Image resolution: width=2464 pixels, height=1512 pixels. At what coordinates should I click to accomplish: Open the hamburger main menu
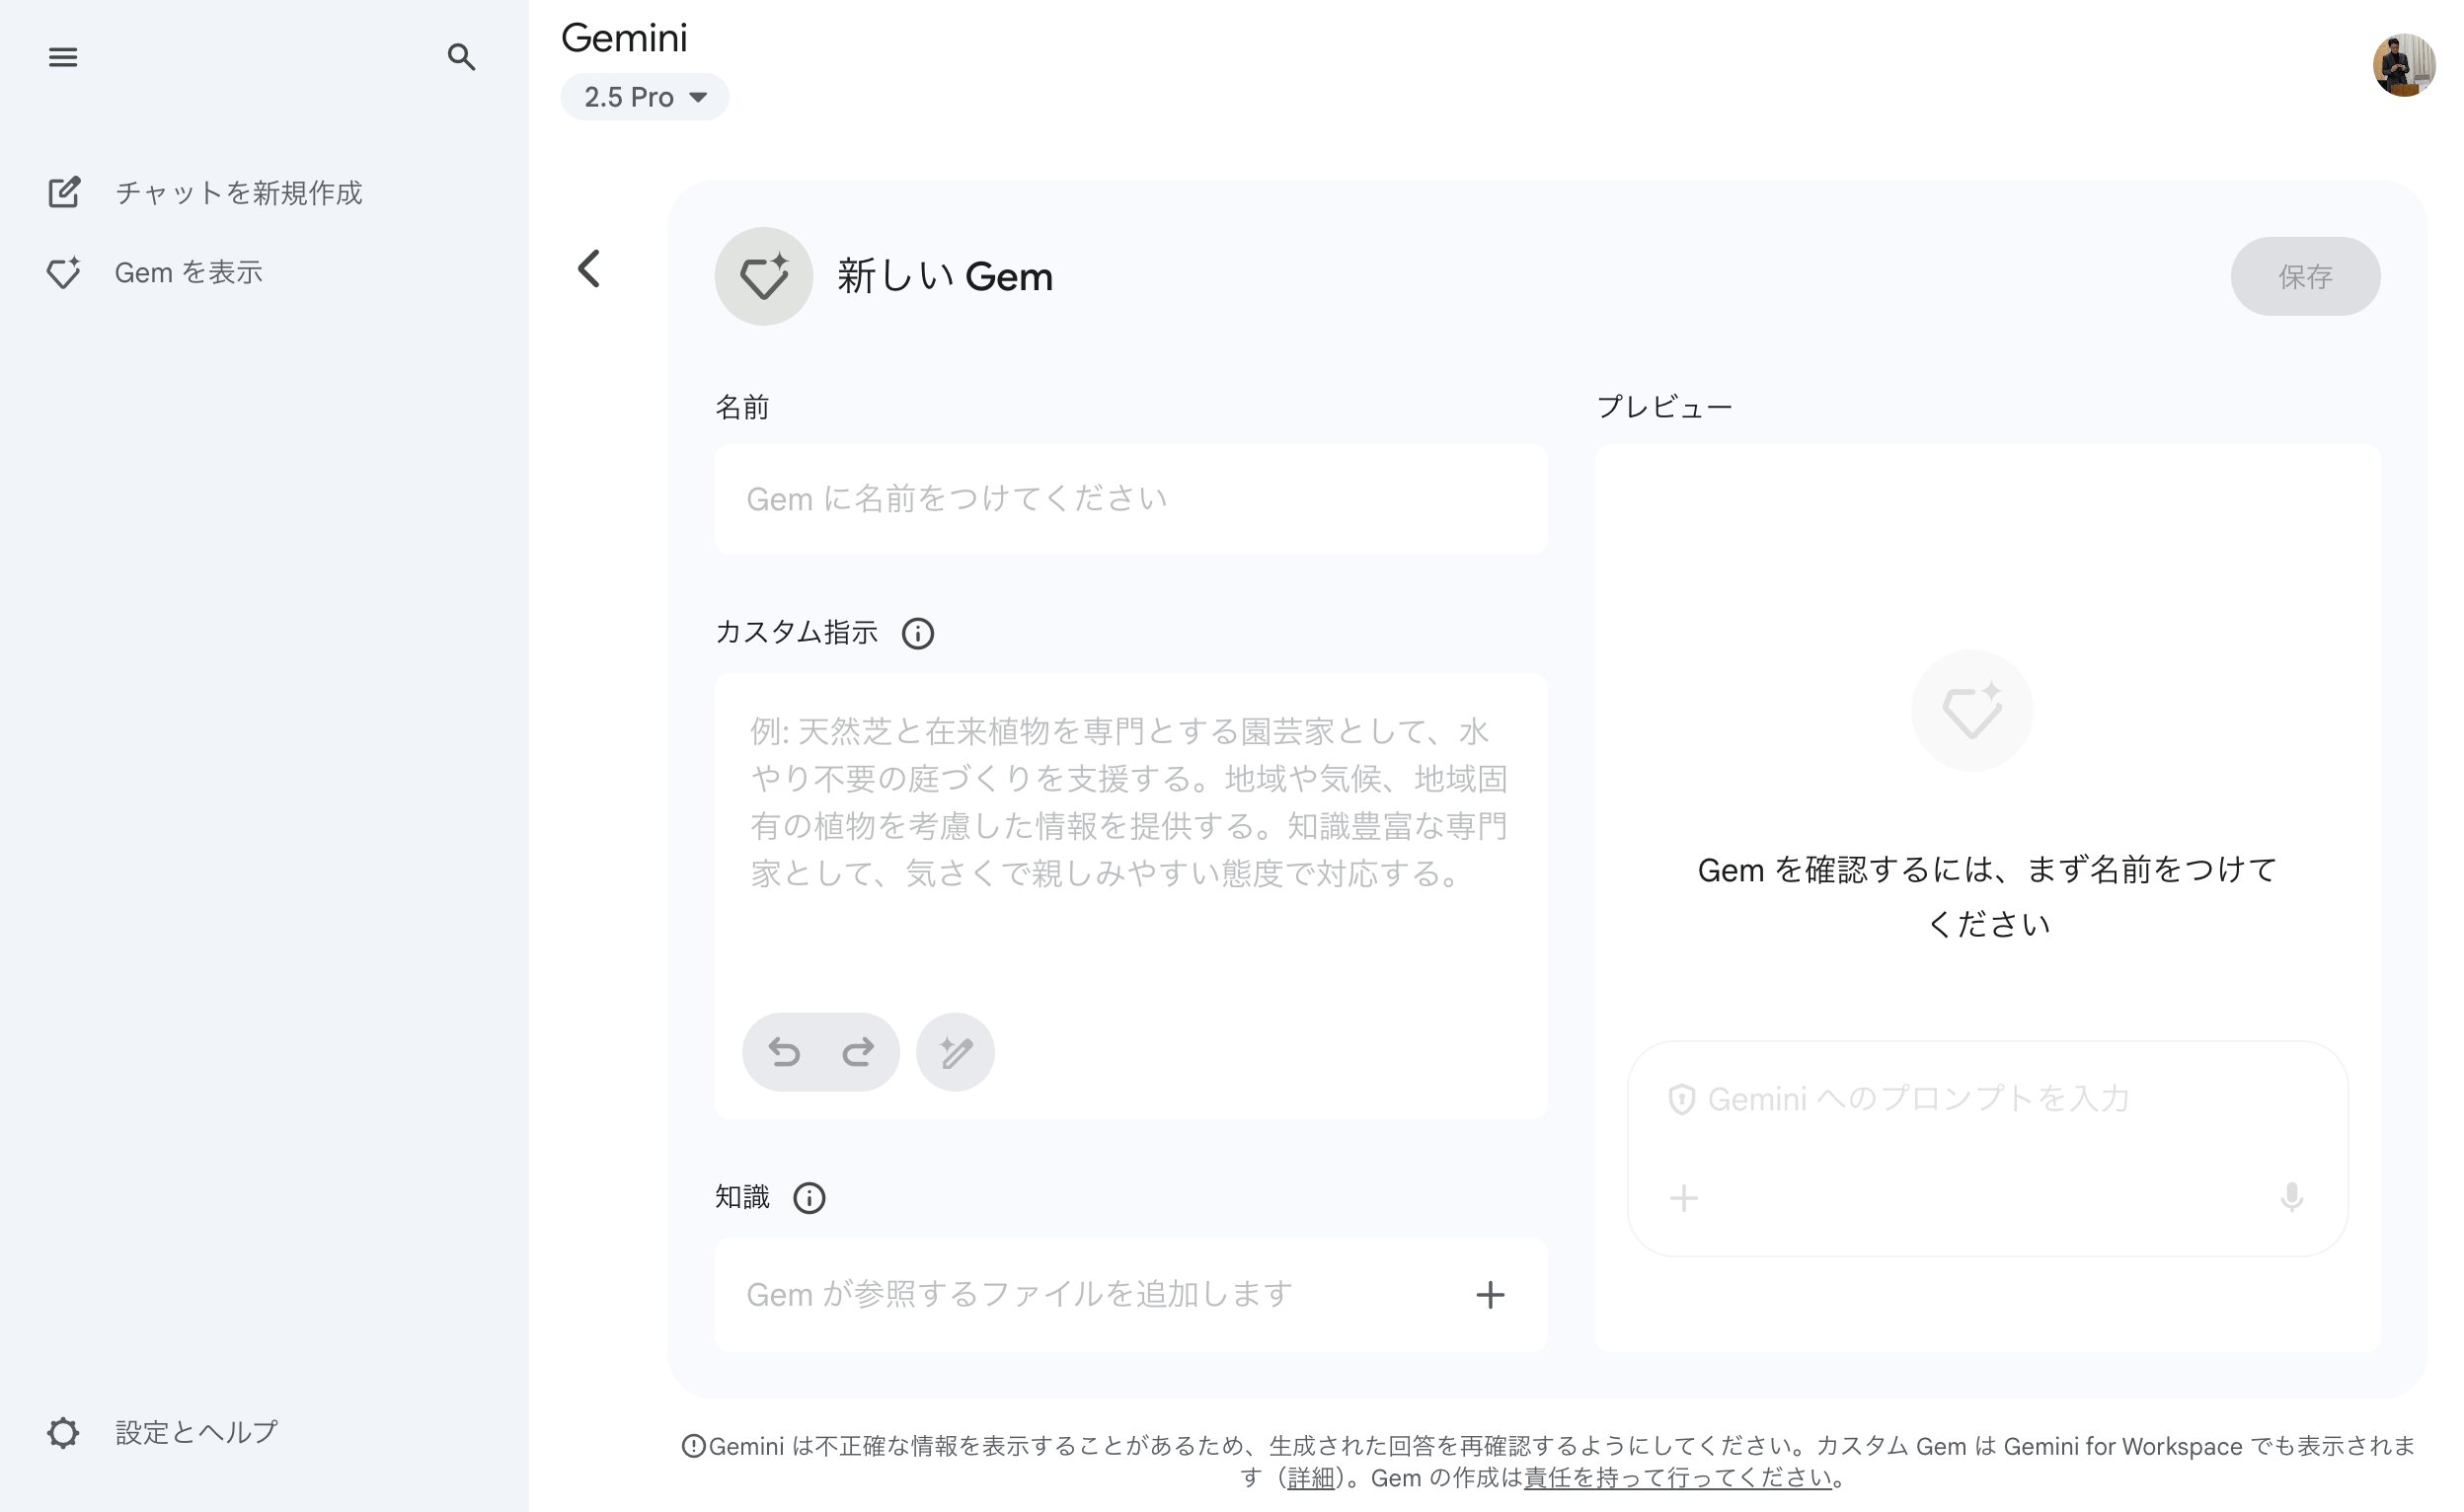[x=63, y=57]
